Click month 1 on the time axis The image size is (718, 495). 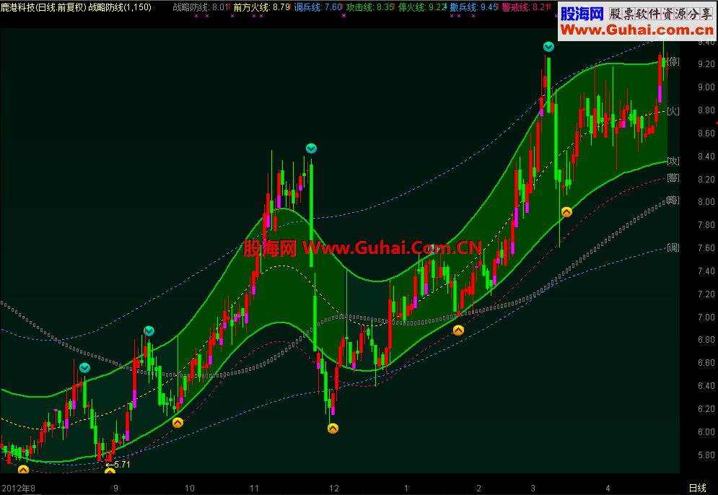click(406, 488)
